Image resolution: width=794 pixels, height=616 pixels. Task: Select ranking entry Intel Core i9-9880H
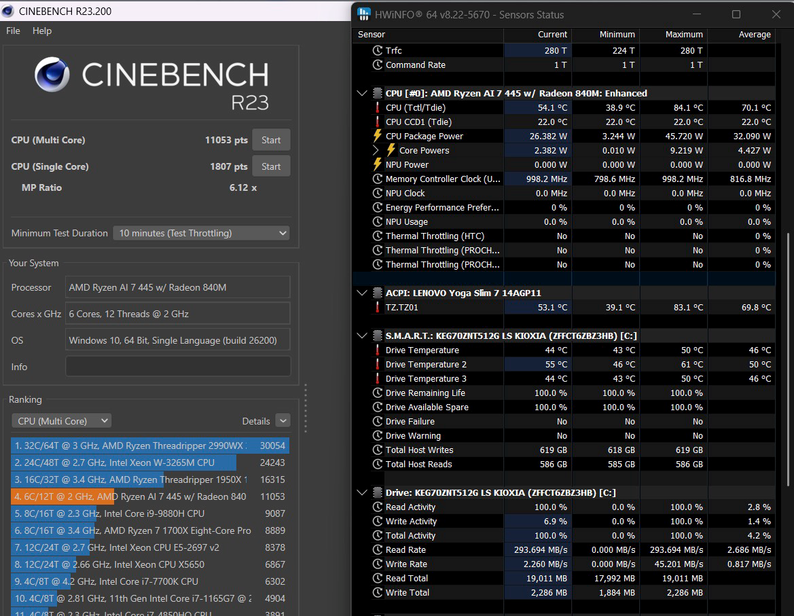(150, 513)
